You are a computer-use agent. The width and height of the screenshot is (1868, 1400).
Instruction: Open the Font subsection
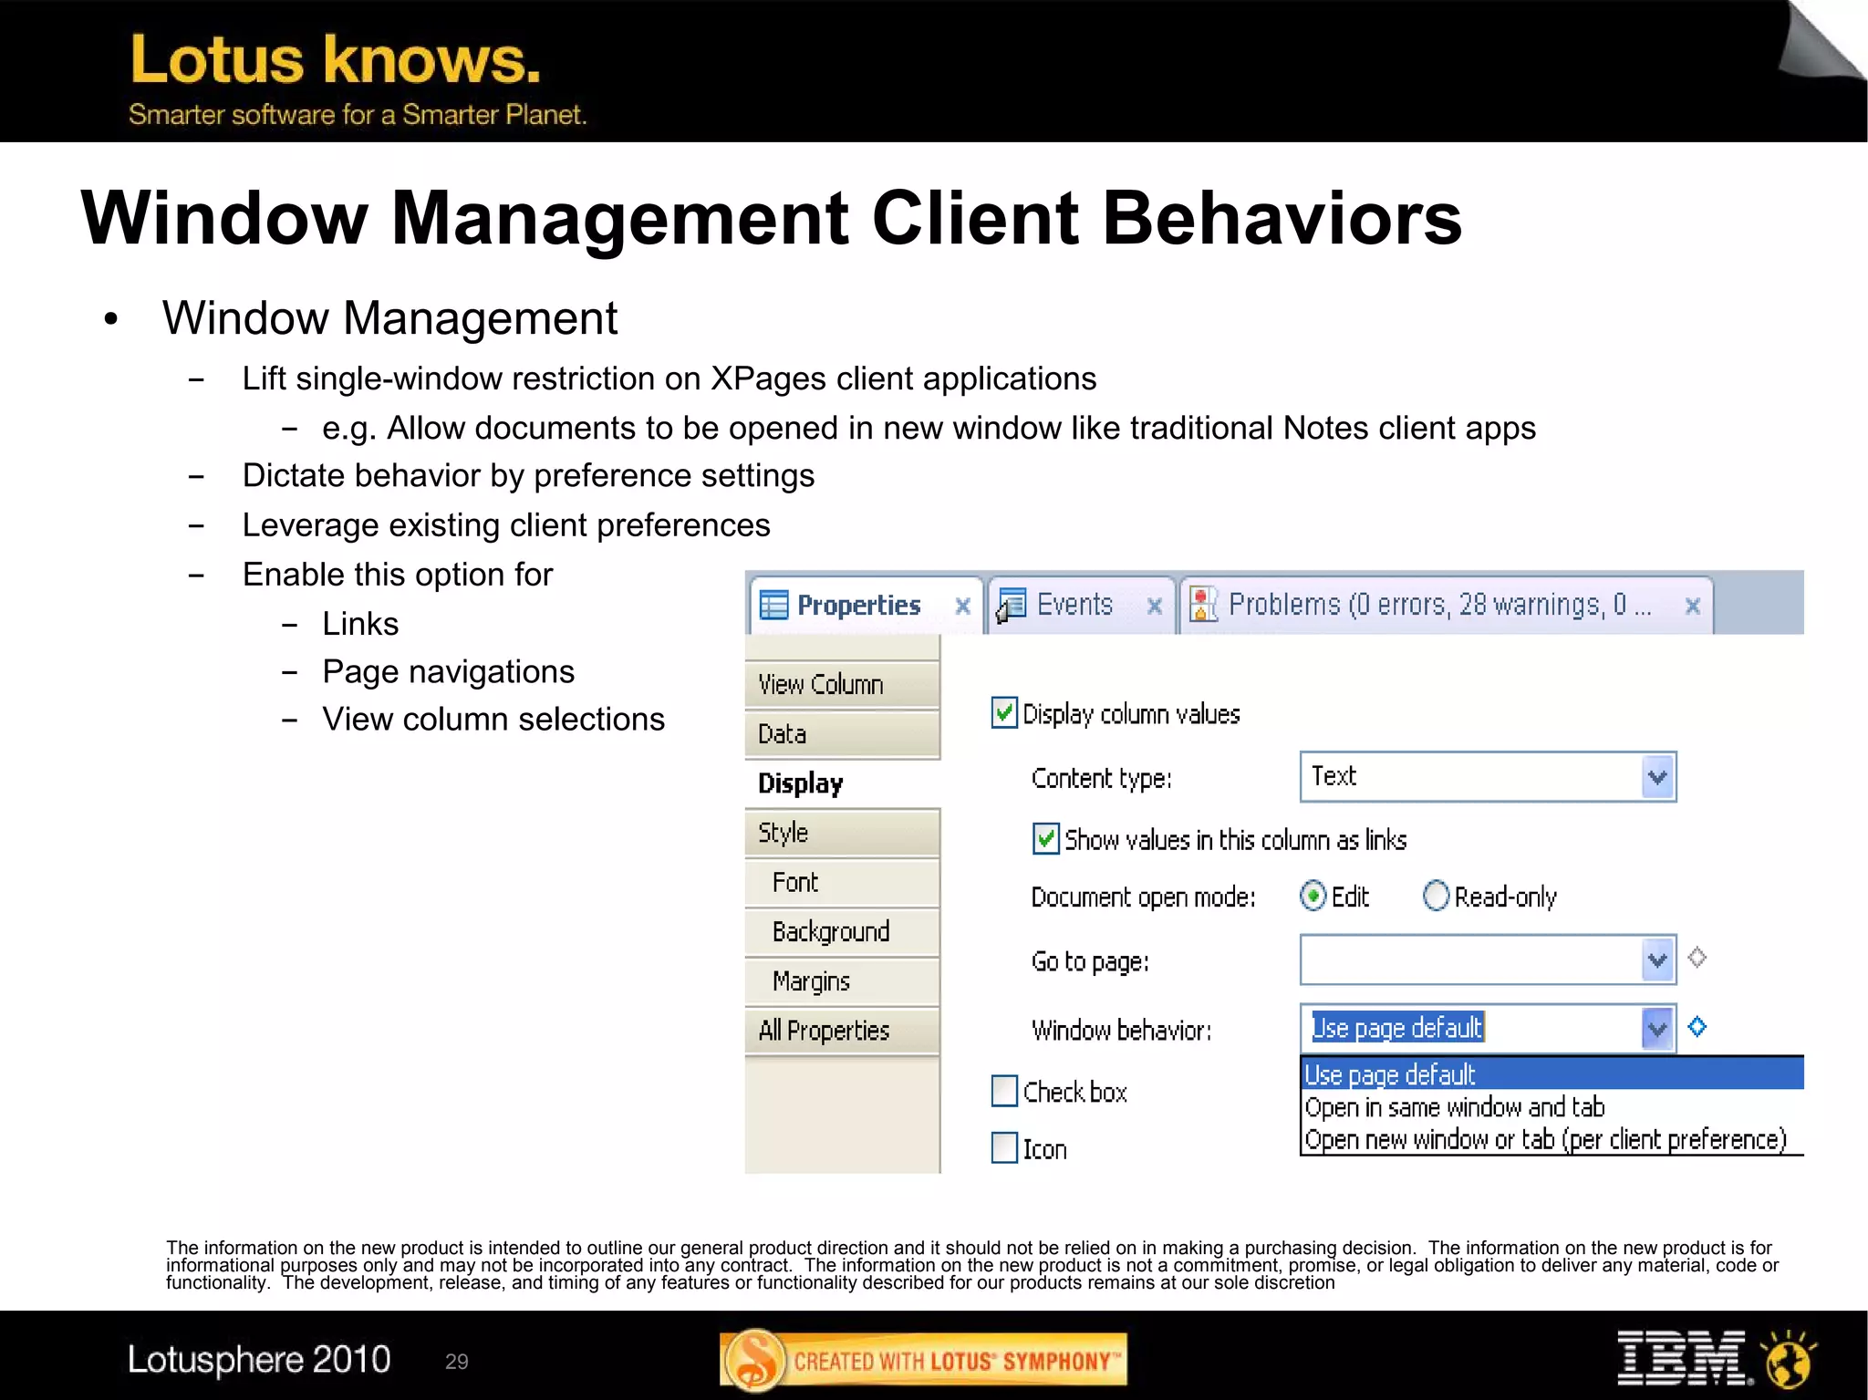pyautogui.click(x=842, y=882)
